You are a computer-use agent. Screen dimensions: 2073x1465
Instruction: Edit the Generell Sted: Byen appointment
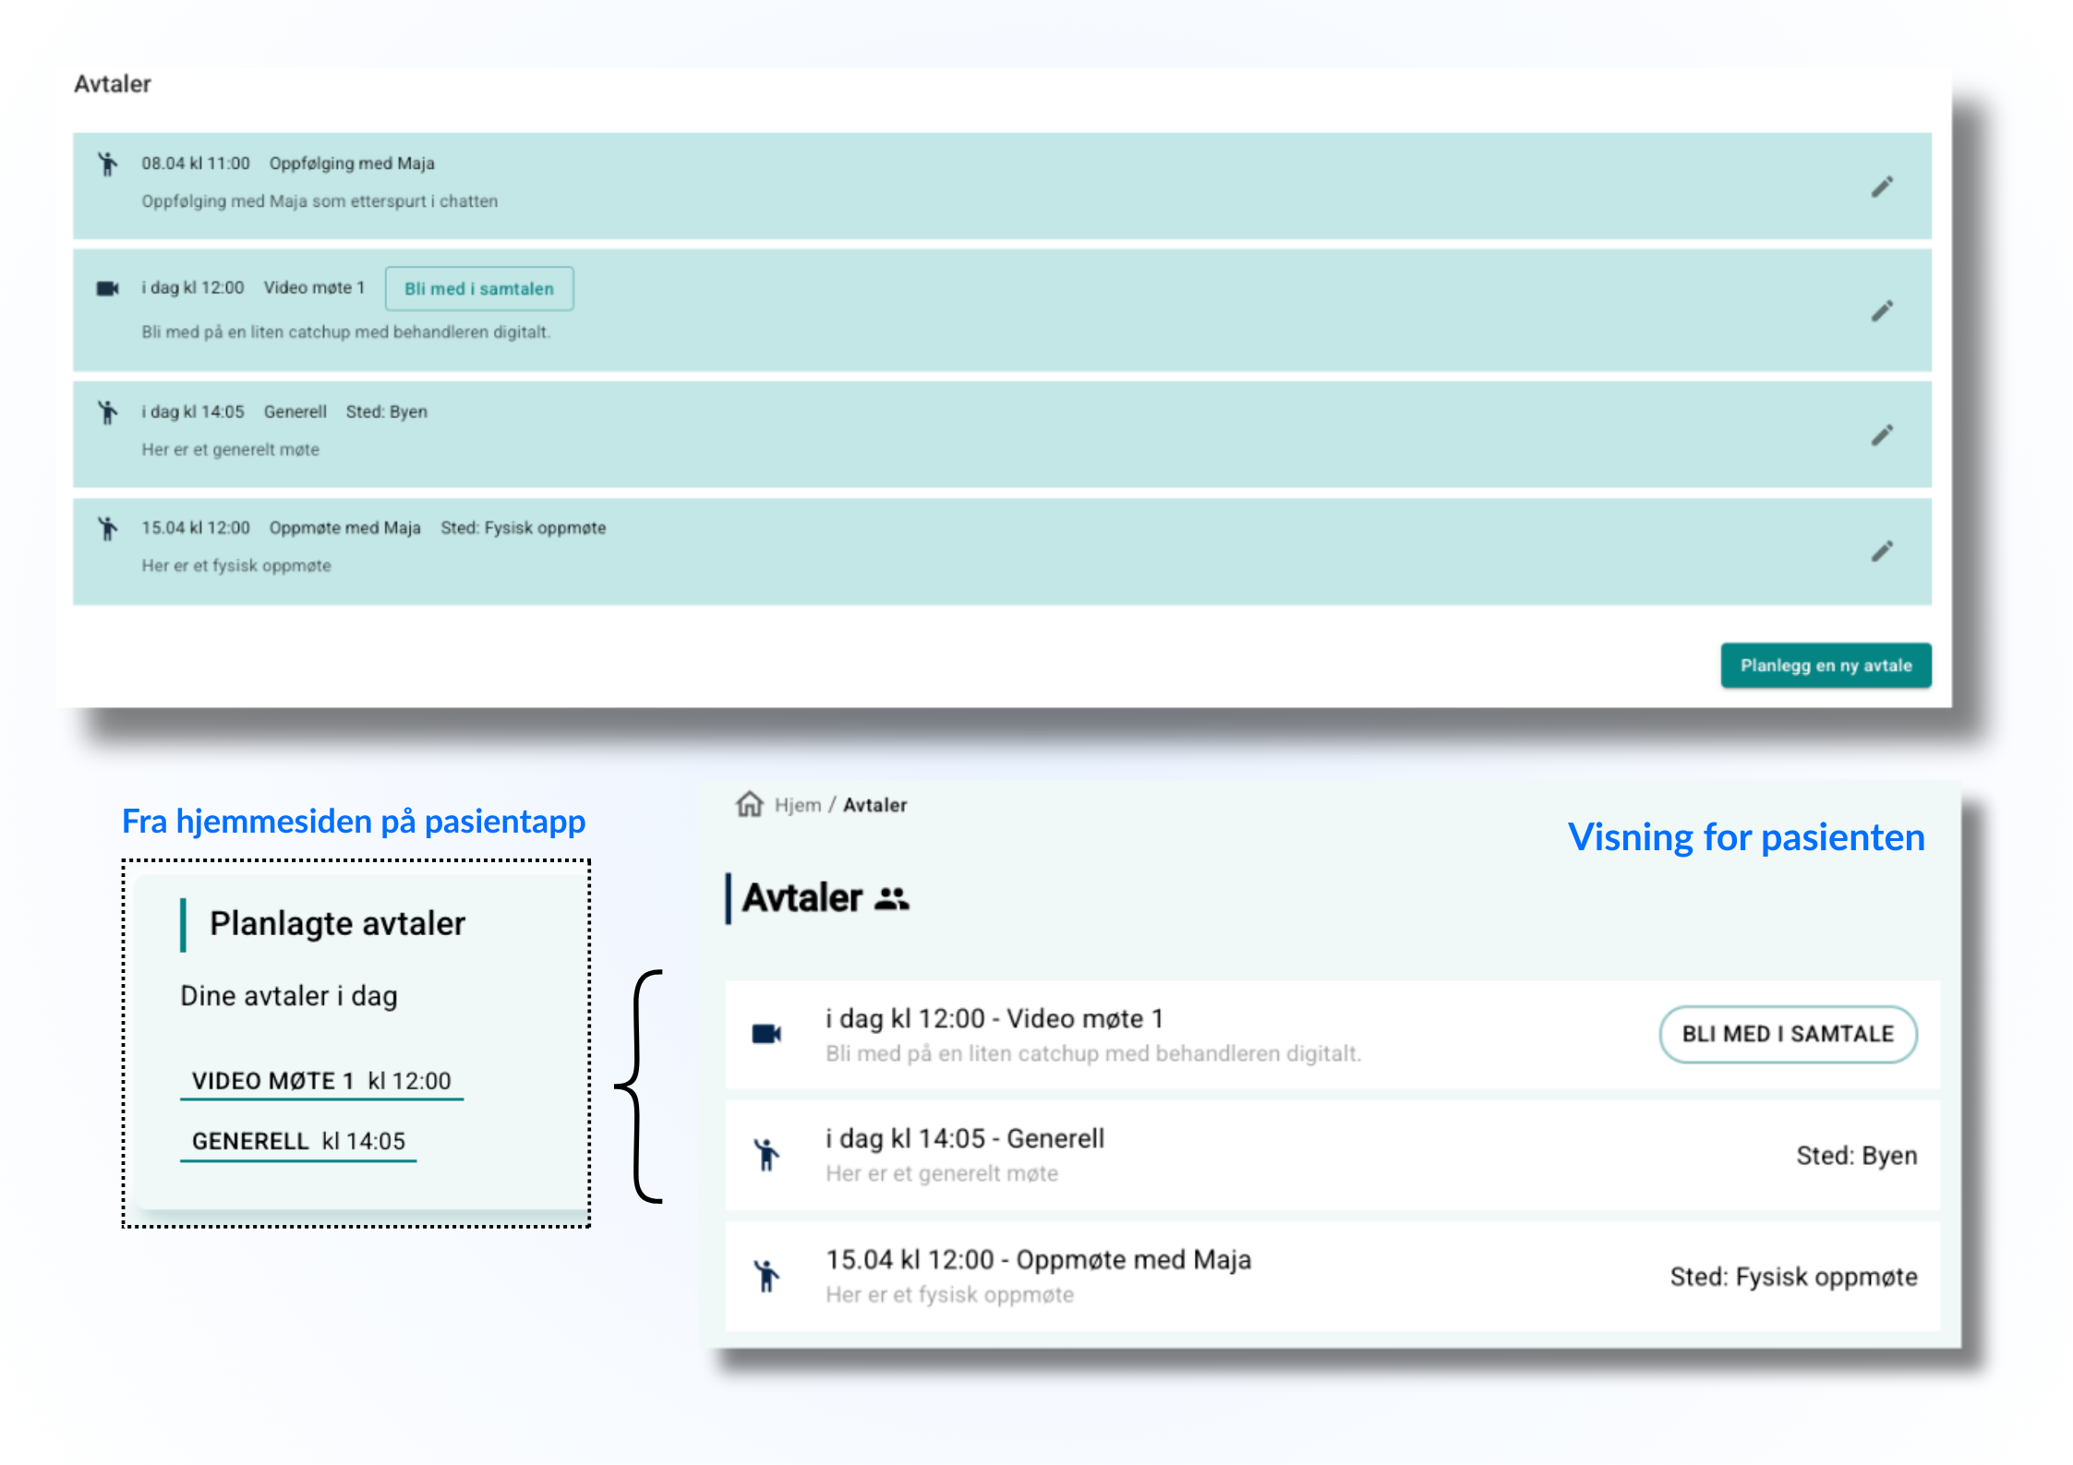point(1881,435)
